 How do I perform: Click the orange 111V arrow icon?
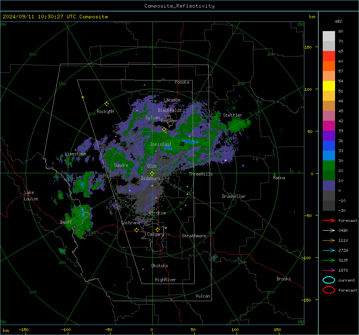coord(329,240)
